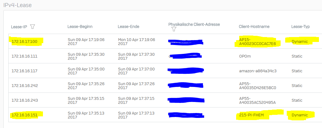Select the 172.16.16.243 lease IP
Screen dimensions: 322x128
pyautogui.click(x=25, y=100)
